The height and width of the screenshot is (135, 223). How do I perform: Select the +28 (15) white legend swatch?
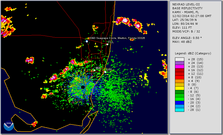coord(180,59)
